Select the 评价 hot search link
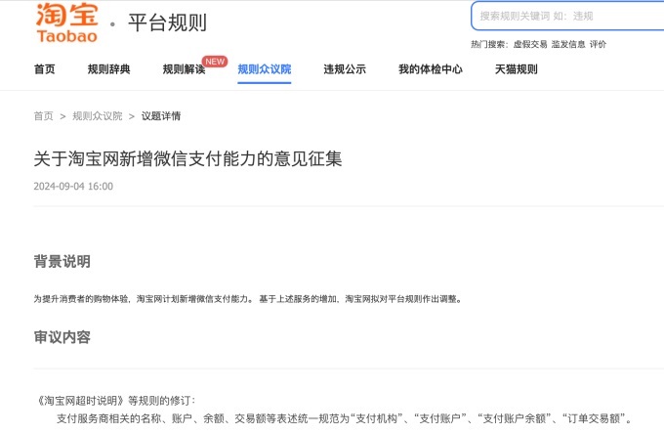Image resolution: width=664 pixels, height=434 pixels. pos(598,44)
